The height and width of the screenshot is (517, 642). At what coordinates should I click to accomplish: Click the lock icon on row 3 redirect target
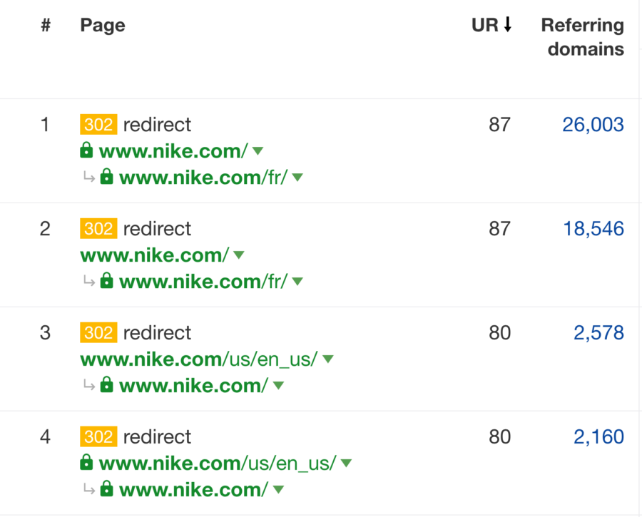click(x=106, y=384)
